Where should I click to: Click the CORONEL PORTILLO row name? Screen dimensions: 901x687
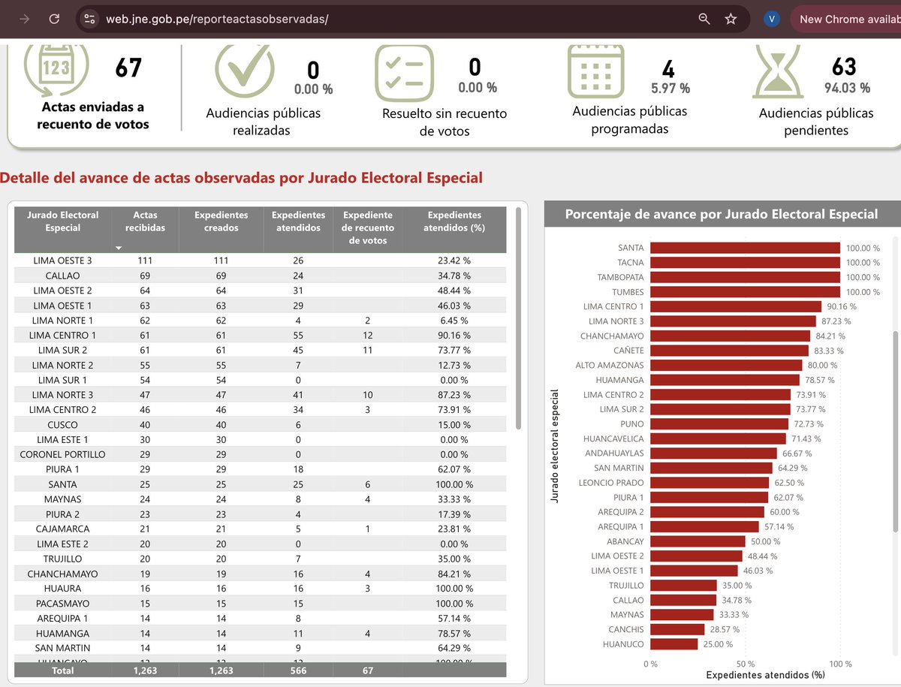point(63,454)
